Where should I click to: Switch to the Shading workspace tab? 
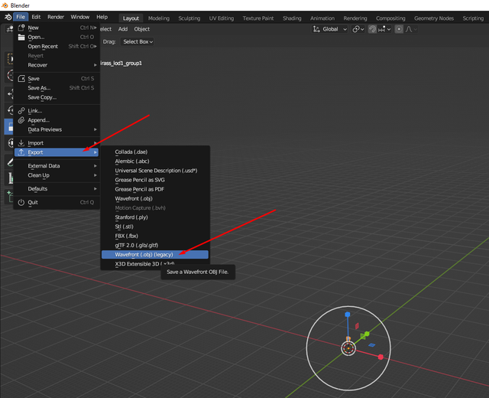tap(292, 18)
